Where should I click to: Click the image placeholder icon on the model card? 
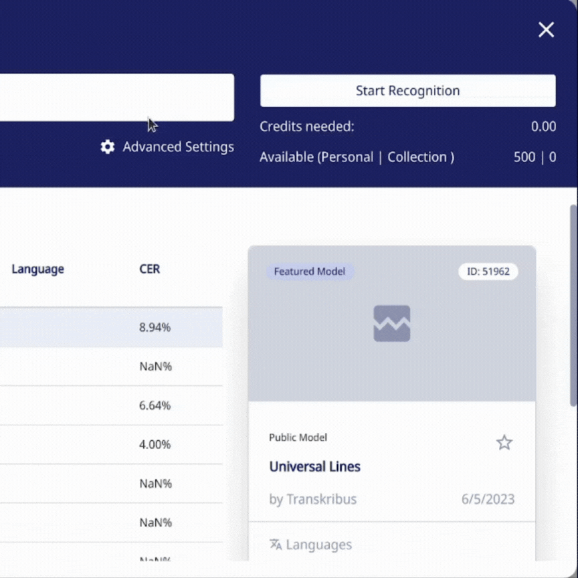coord(391,323)
